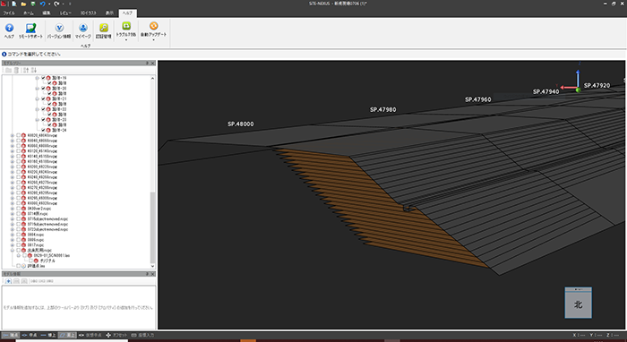The width and height of the screenshot is (627, 342).
Task: Expand the 0714 nvpc tree node
Action: click(x=13, y=214)
